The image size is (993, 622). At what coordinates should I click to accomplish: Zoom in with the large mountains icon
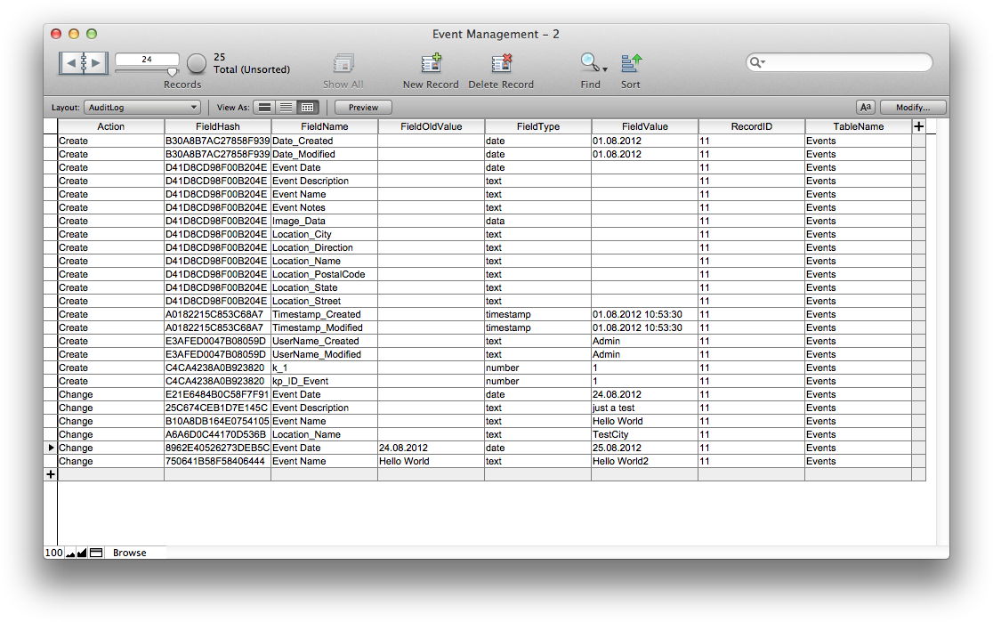click(82, 553)
